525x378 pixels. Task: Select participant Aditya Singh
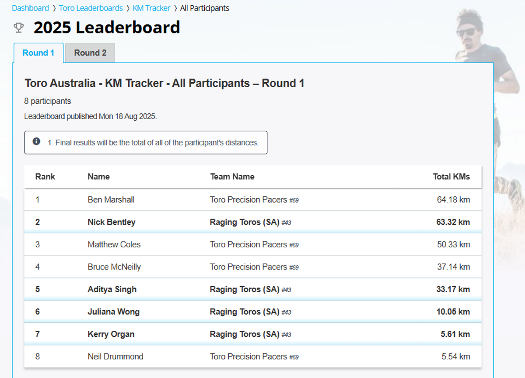[x=112, y=289]
